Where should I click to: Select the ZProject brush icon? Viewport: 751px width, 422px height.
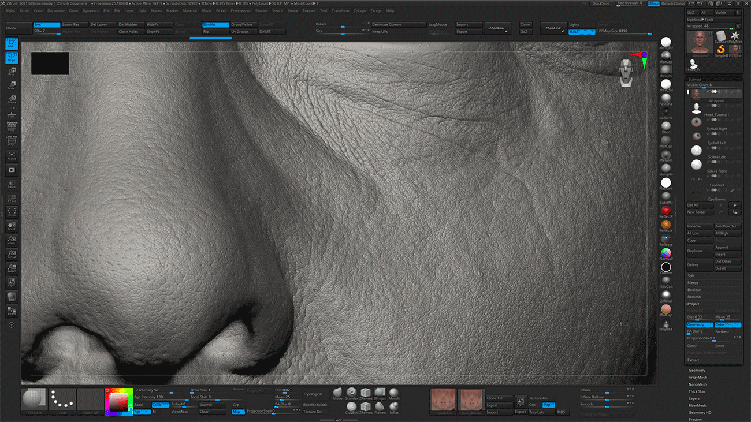click(x=380, y=393)
